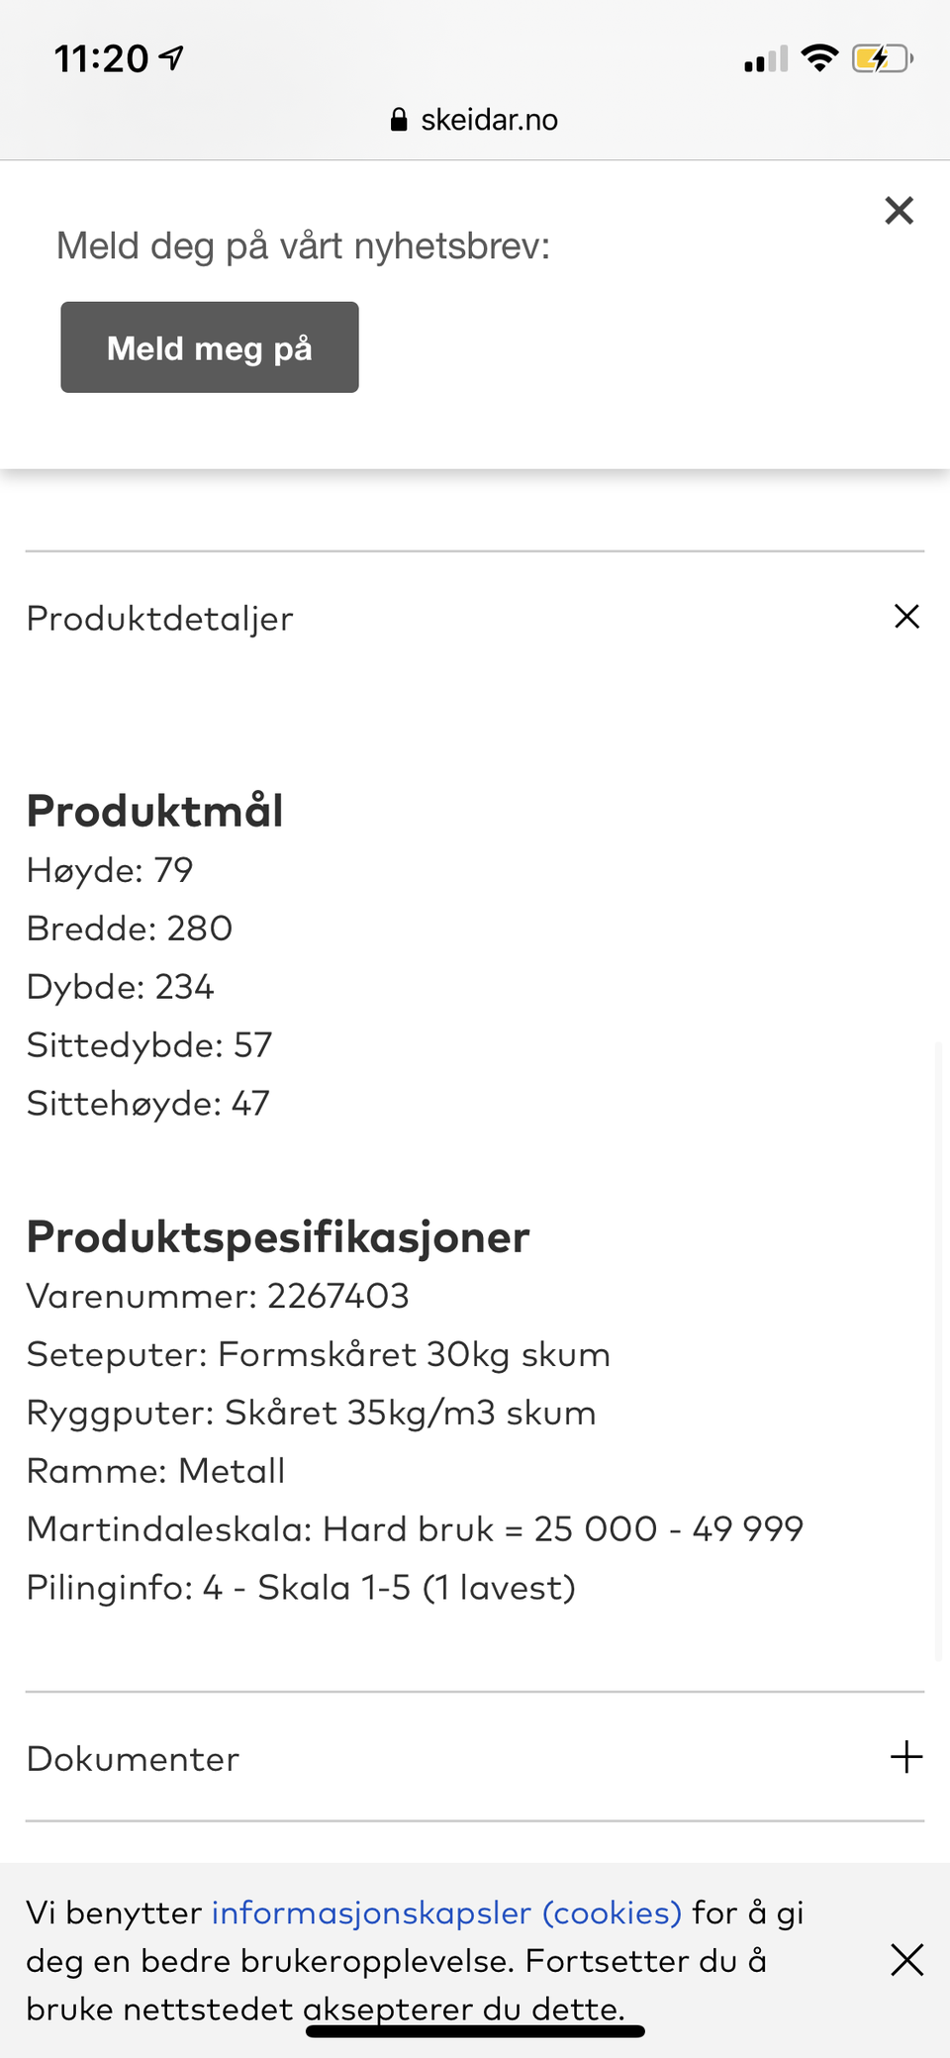Tap the cellular signal bars
Image resolution: width=950 pixels, height=2058 pixels.
(x=766, y=59)
